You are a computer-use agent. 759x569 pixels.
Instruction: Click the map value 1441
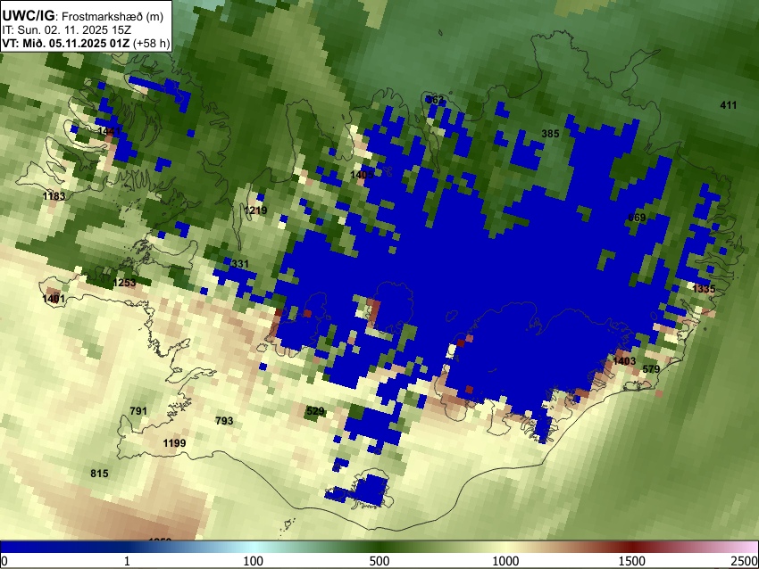pos(109,131)
